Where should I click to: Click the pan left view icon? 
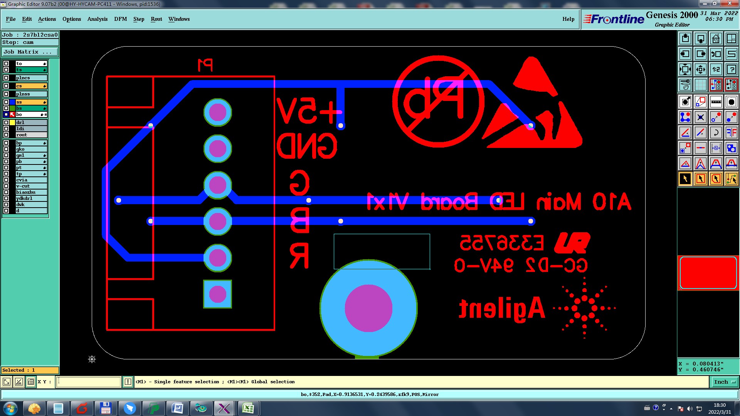pyautogui.click(x=685, y=54)
